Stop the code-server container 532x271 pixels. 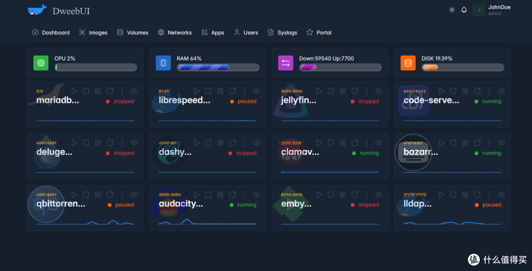pos(453,91)
